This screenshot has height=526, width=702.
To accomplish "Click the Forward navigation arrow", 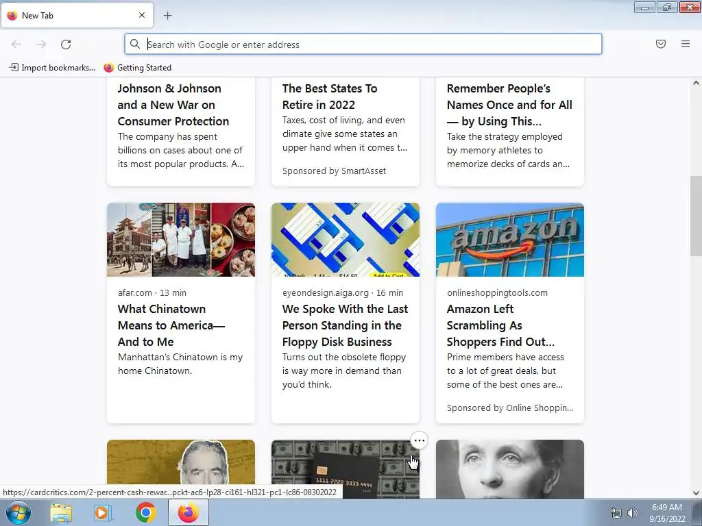I will coord(41,45).
